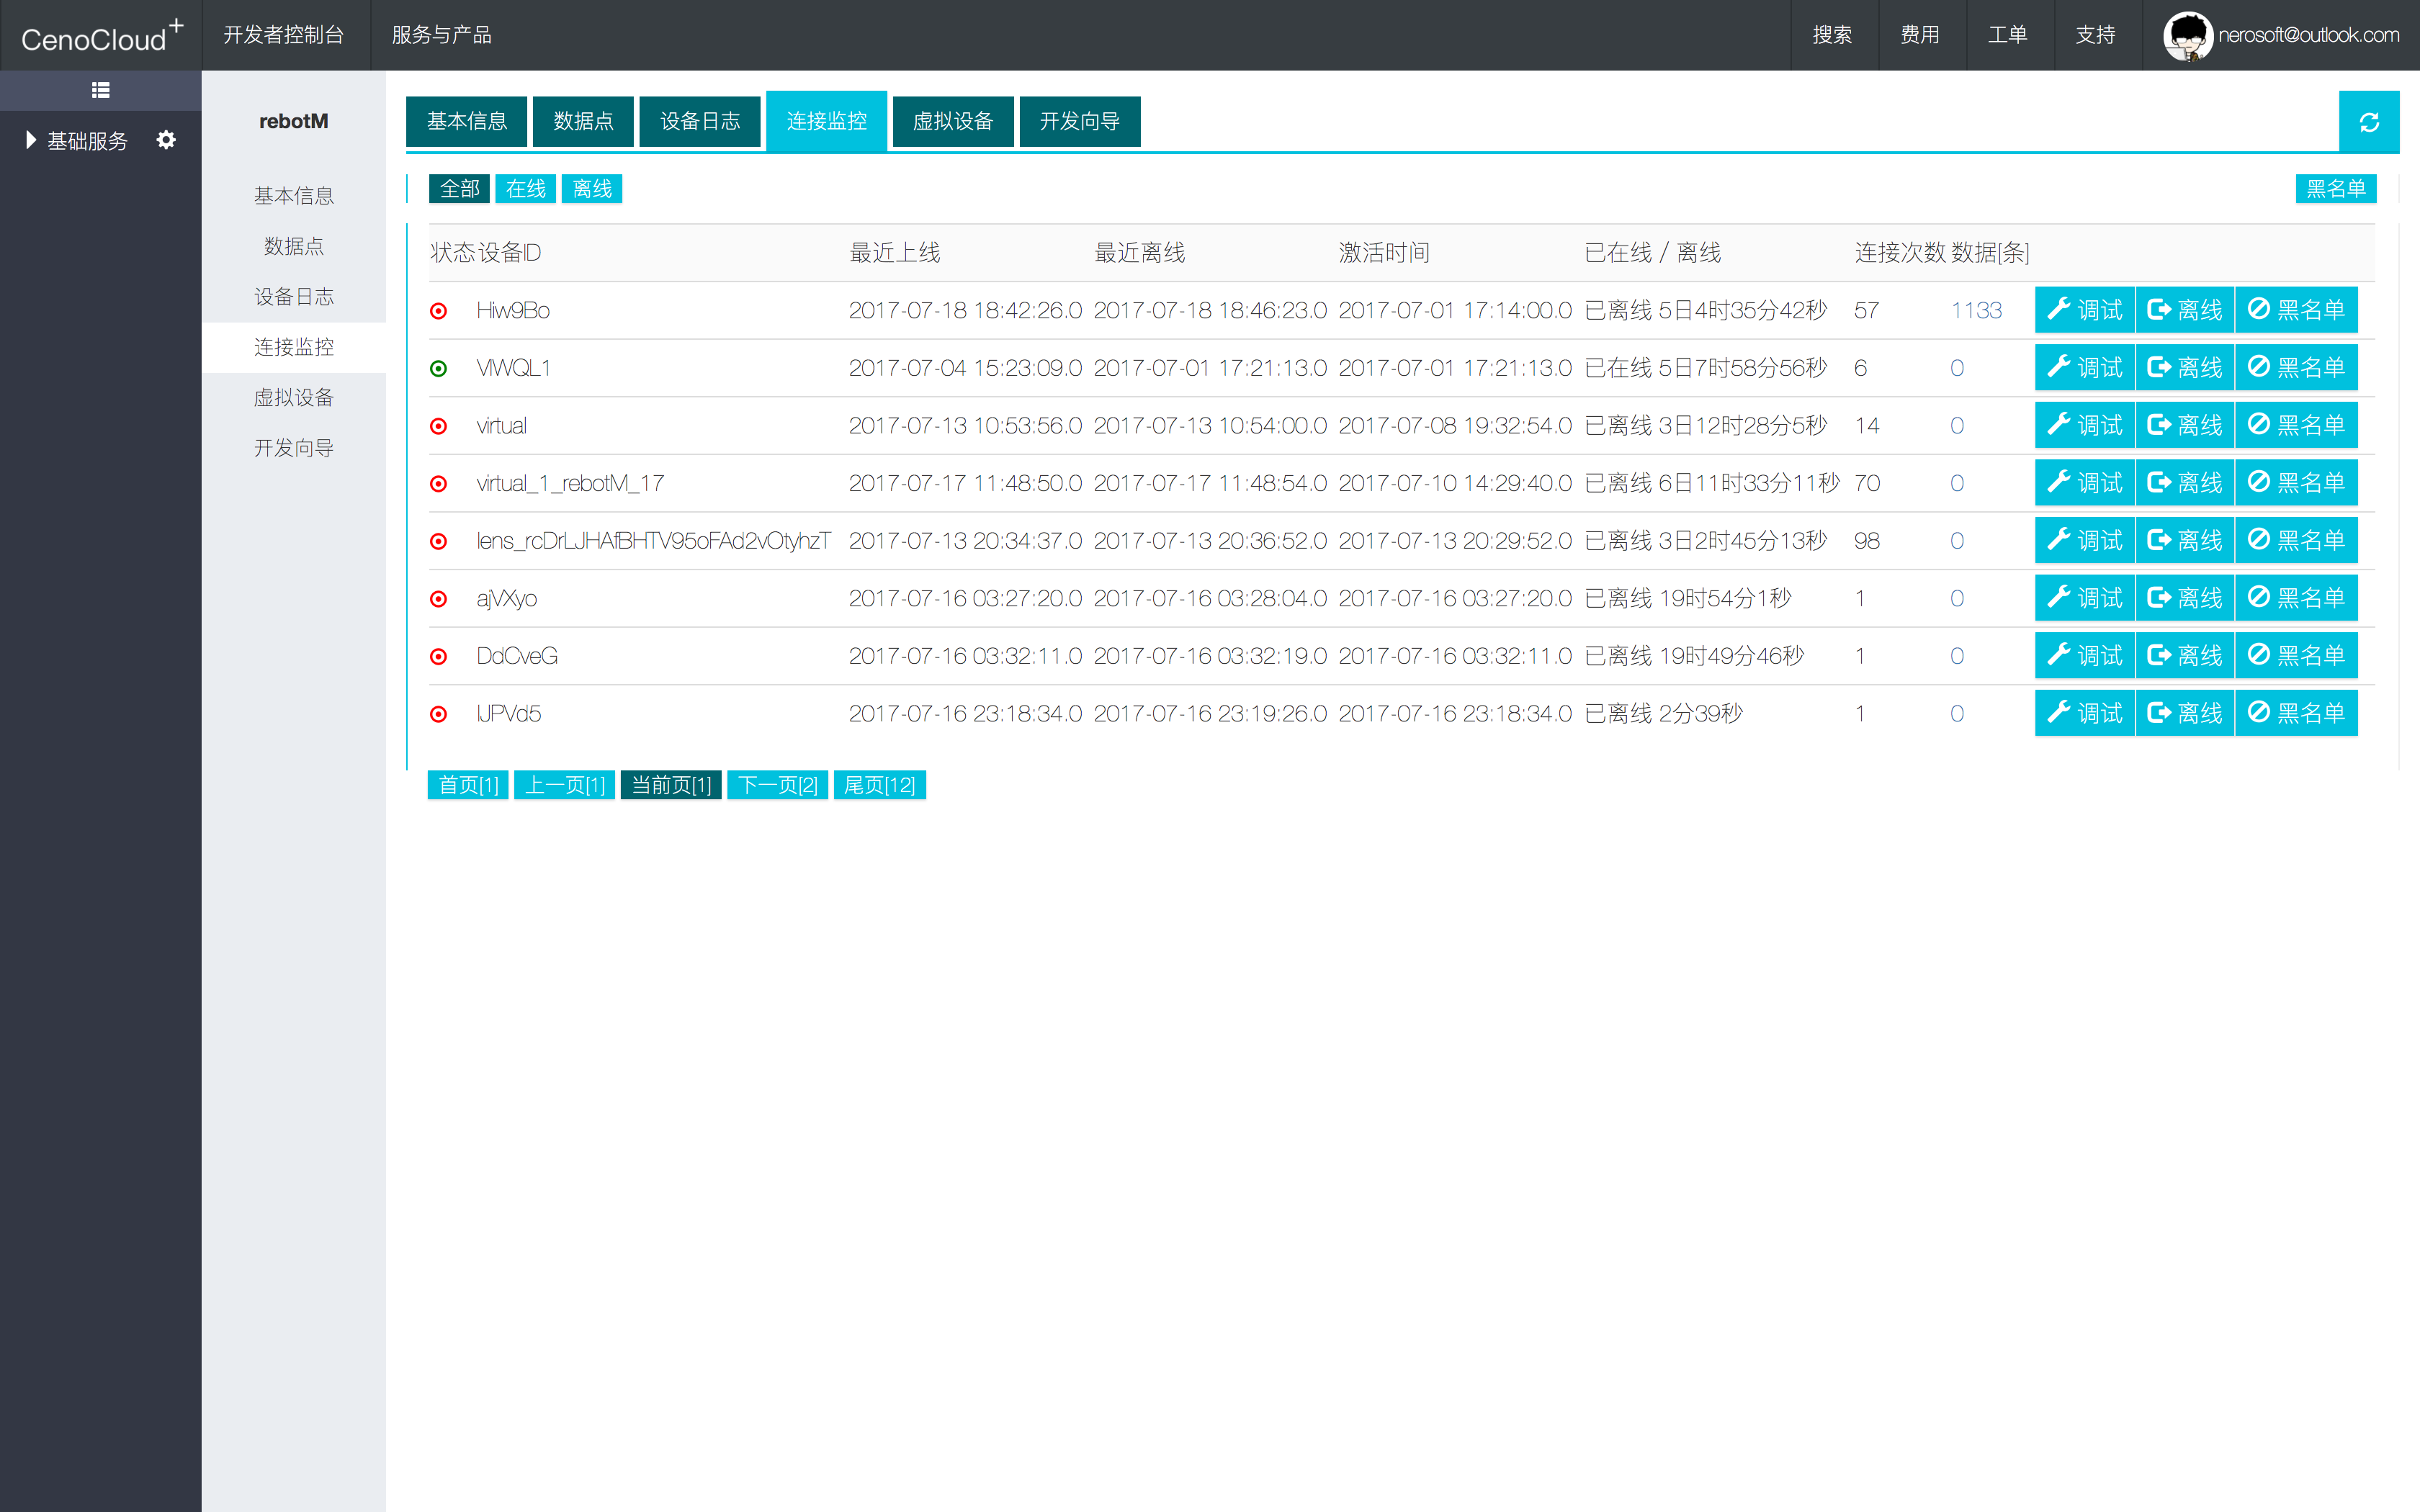Select the 全部 filter
2420x1512 pixels.
point(459,189)
